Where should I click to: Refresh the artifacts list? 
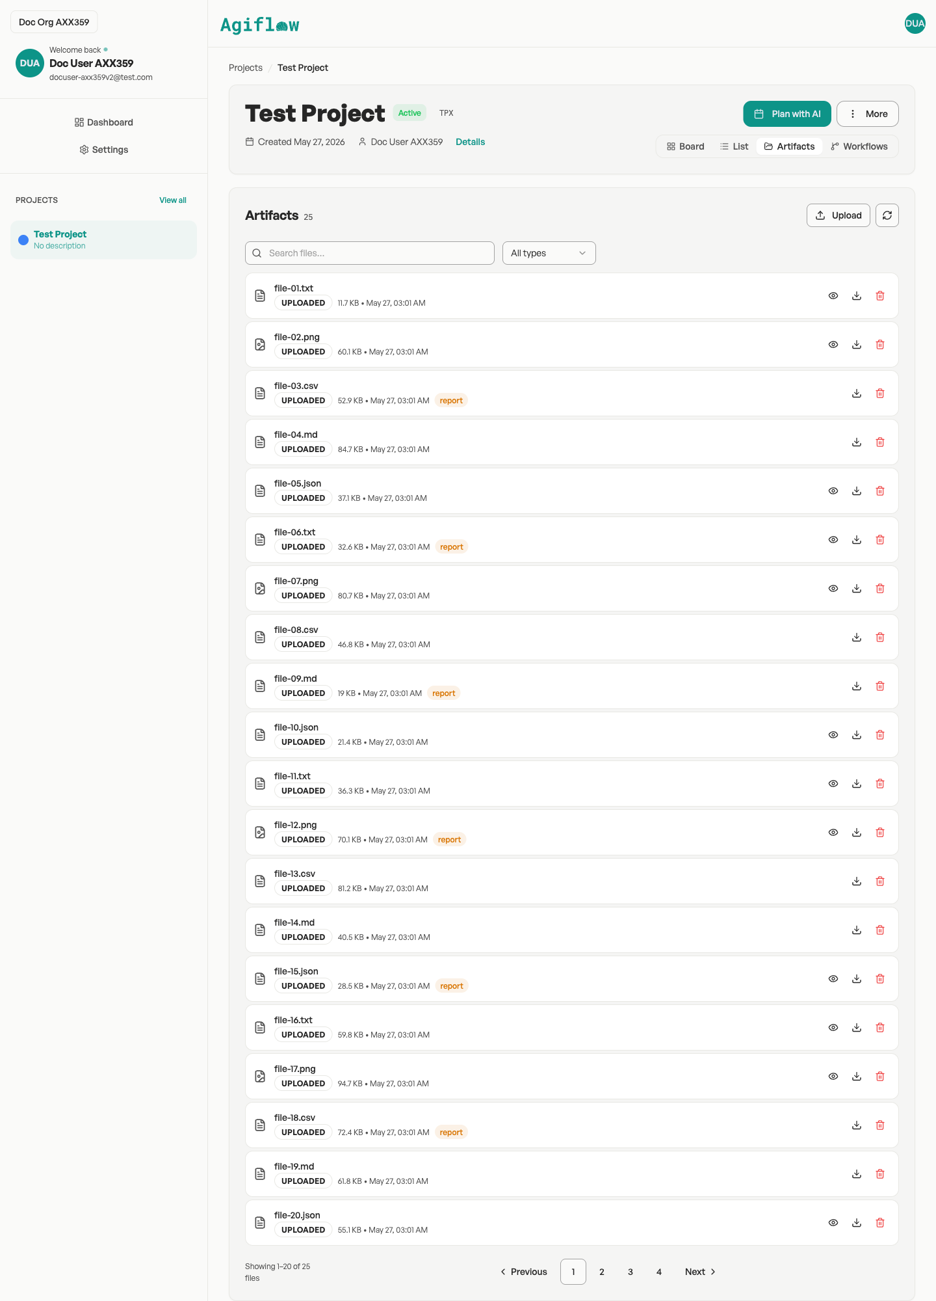click(887, 215)
